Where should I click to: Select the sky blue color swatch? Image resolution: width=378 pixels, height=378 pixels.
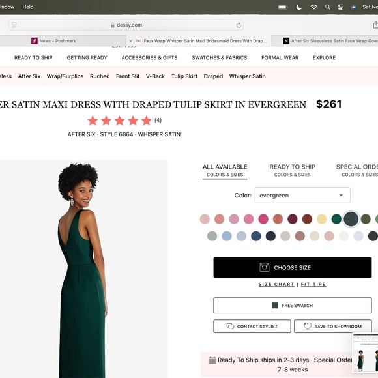click(x=227, y=236)
